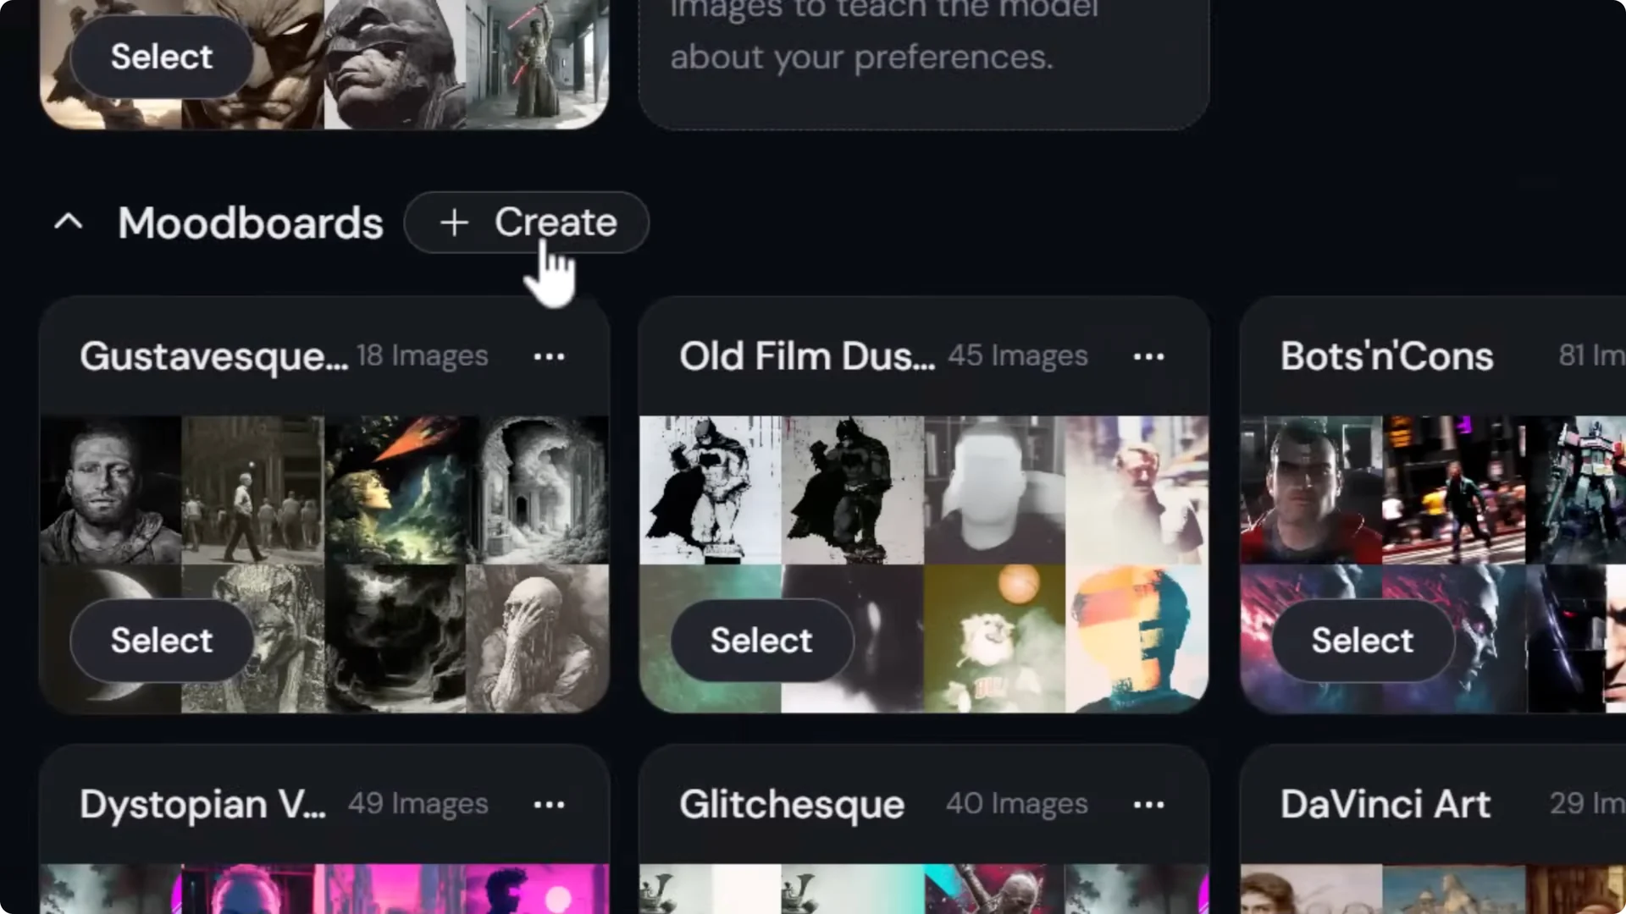Select the Gustavesque moodboard
Image resolution: width=1626 pixels, height=914 pixels.
[161, 641]
